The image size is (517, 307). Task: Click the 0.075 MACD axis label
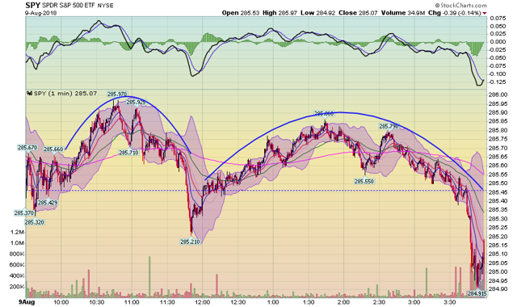498,19
